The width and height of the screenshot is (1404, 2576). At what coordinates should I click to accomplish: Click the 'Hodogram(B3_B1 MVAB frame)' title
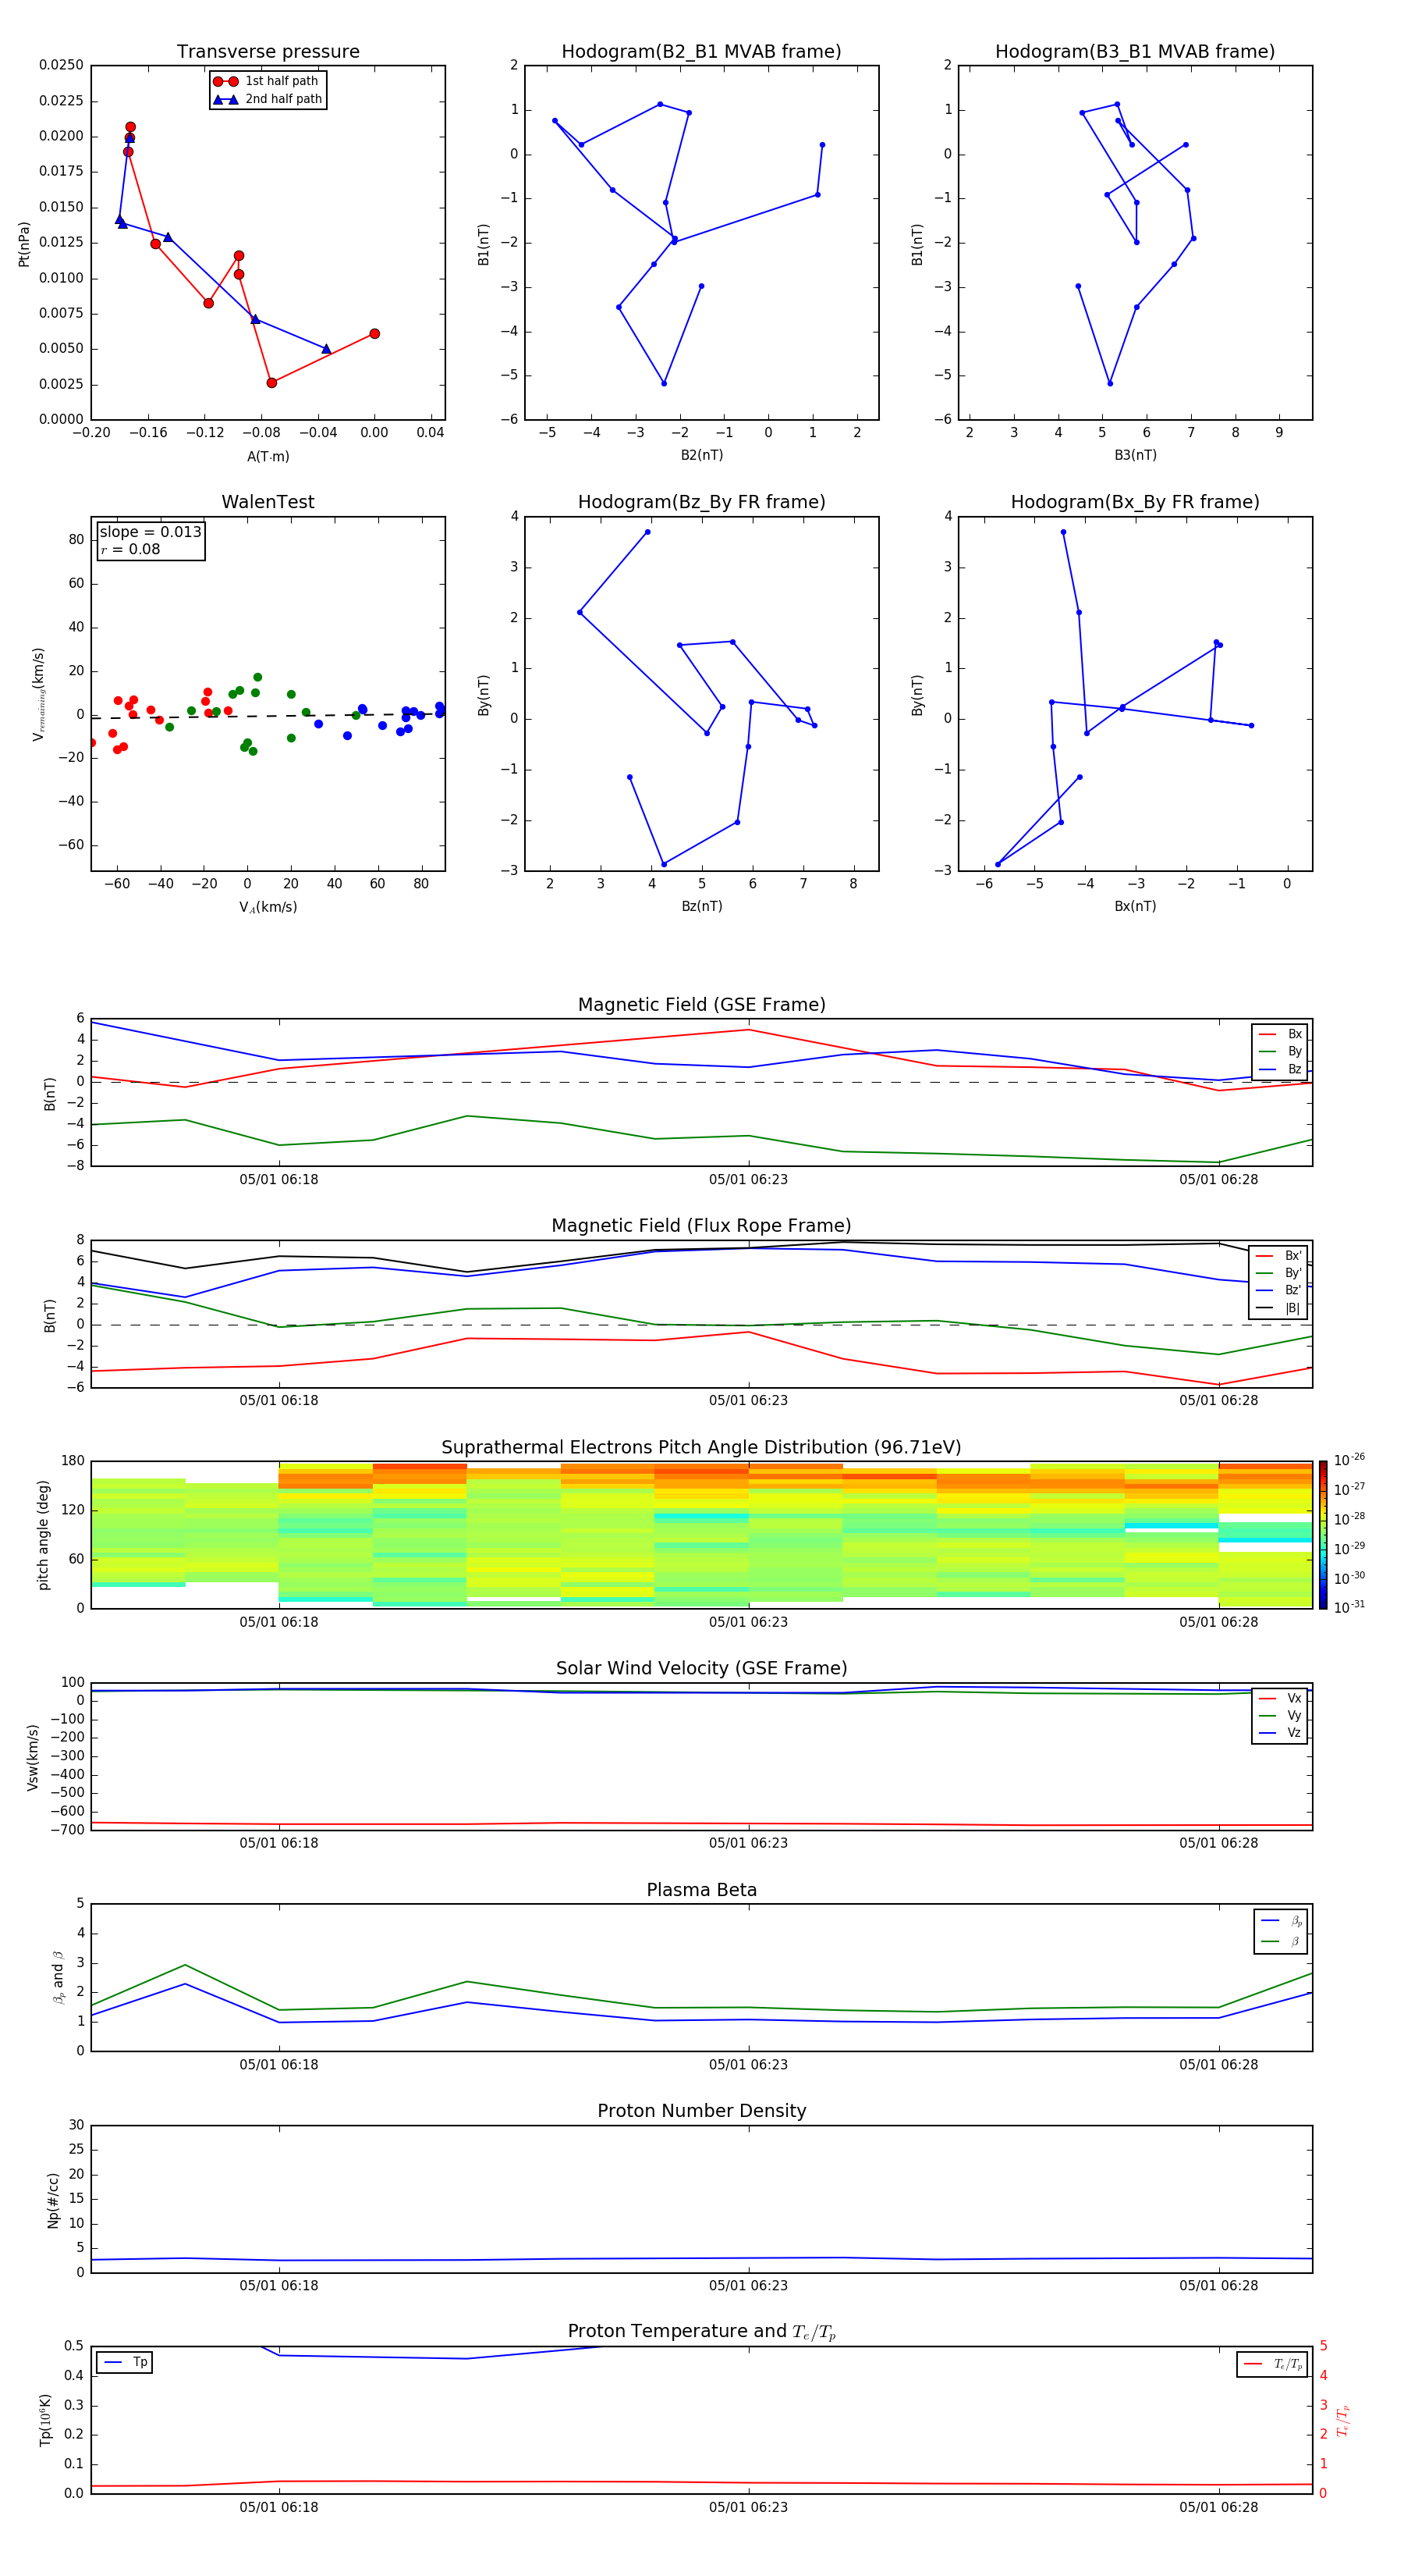1135,52
